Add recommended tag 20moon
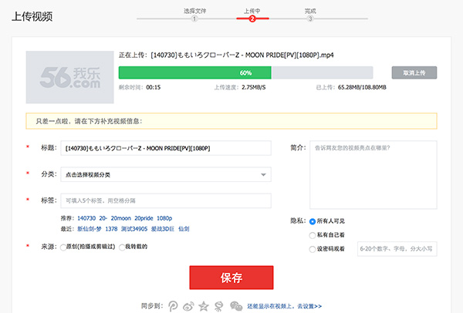Image resolution: width=463 pixels, height=313 pixels. pyautogui.click(x=121, y=218)
